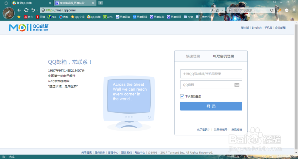298x159 pixels.
Task: Open the 企业邮箱 link
Action: point(280,28)
